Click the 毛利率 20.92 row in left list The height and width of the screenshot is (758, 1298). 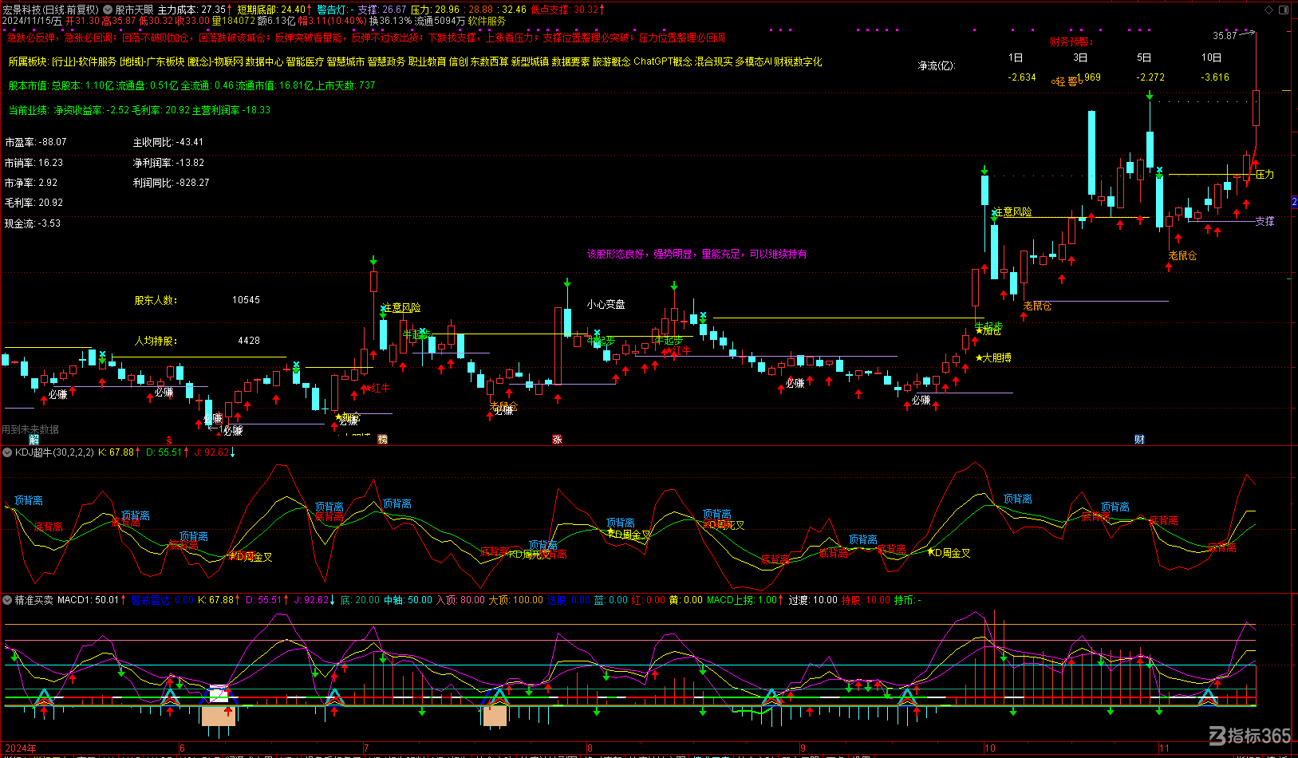34,203
